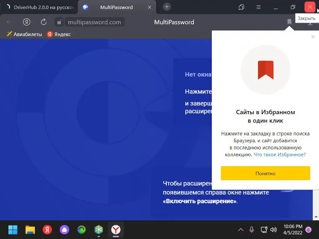This screenshot has width=319, height=239.
Task: Dismiss the favorites popup with X
Action: (x=313, y=37)
